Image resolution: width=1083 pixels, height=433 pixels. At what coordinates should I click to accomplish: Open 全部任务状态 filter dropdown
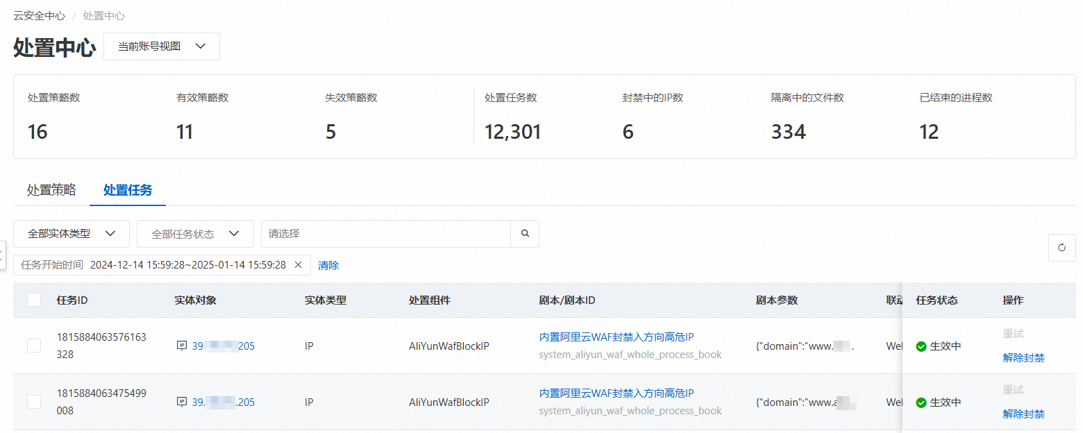point(195,234)
